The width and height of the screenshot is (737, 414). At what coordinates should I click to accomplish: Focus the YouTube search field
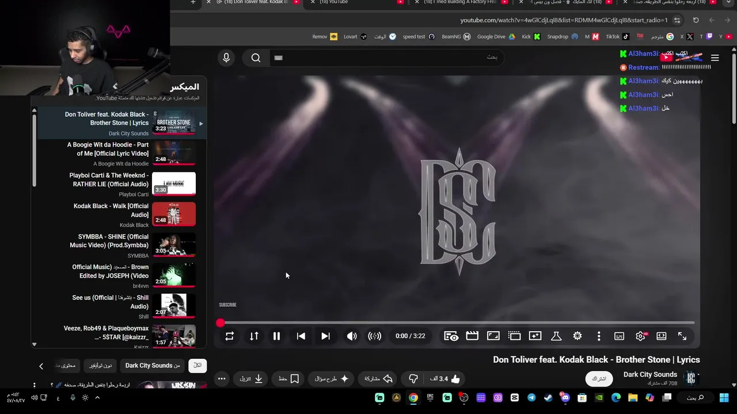pos(386,57)
